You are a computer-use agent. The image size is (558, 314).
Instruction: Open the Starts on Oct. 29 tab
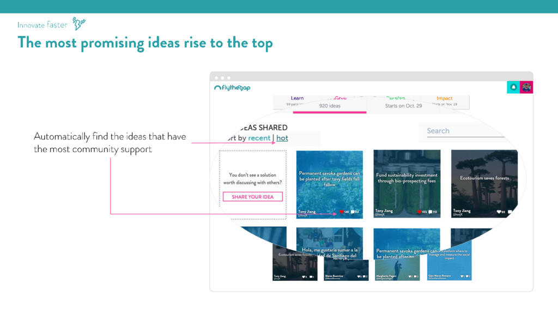click(x=403, y=106)
